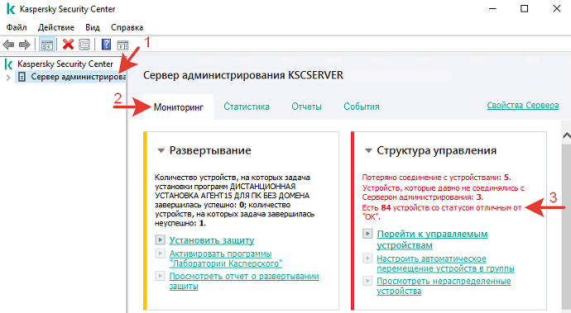
Task: Click the Kaspersky Security Center tree root icon
Action: pyautogui.click(x=9, y=64)
